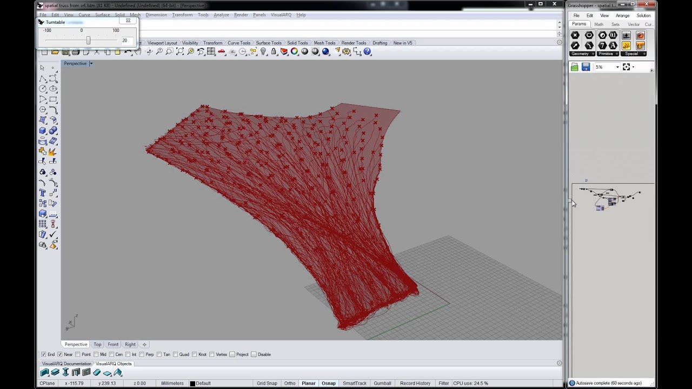The image size is (692, 389).
Task: Click the gear Options icon in Rhino toolbar
Action: click(x=347, y=52)
